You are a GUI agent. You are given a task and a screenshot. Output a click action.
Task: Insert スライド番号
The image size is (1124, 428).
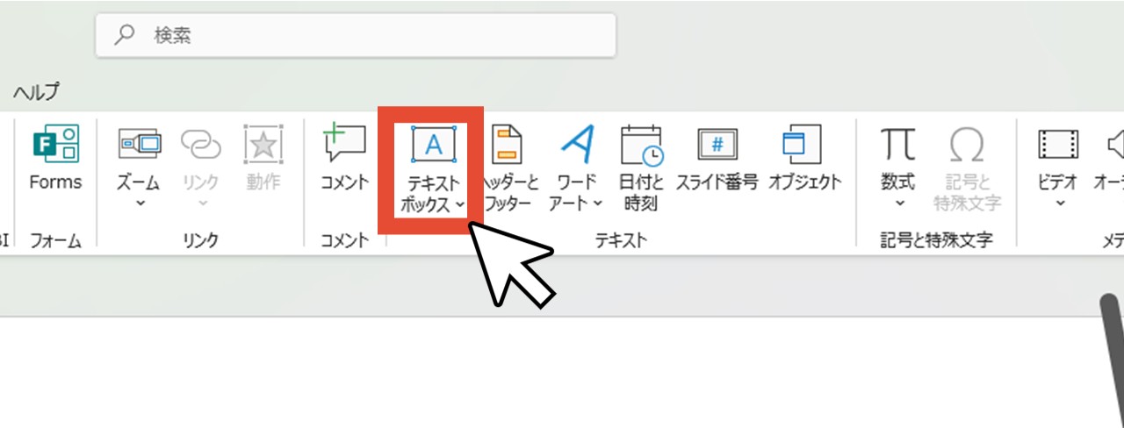717,158
